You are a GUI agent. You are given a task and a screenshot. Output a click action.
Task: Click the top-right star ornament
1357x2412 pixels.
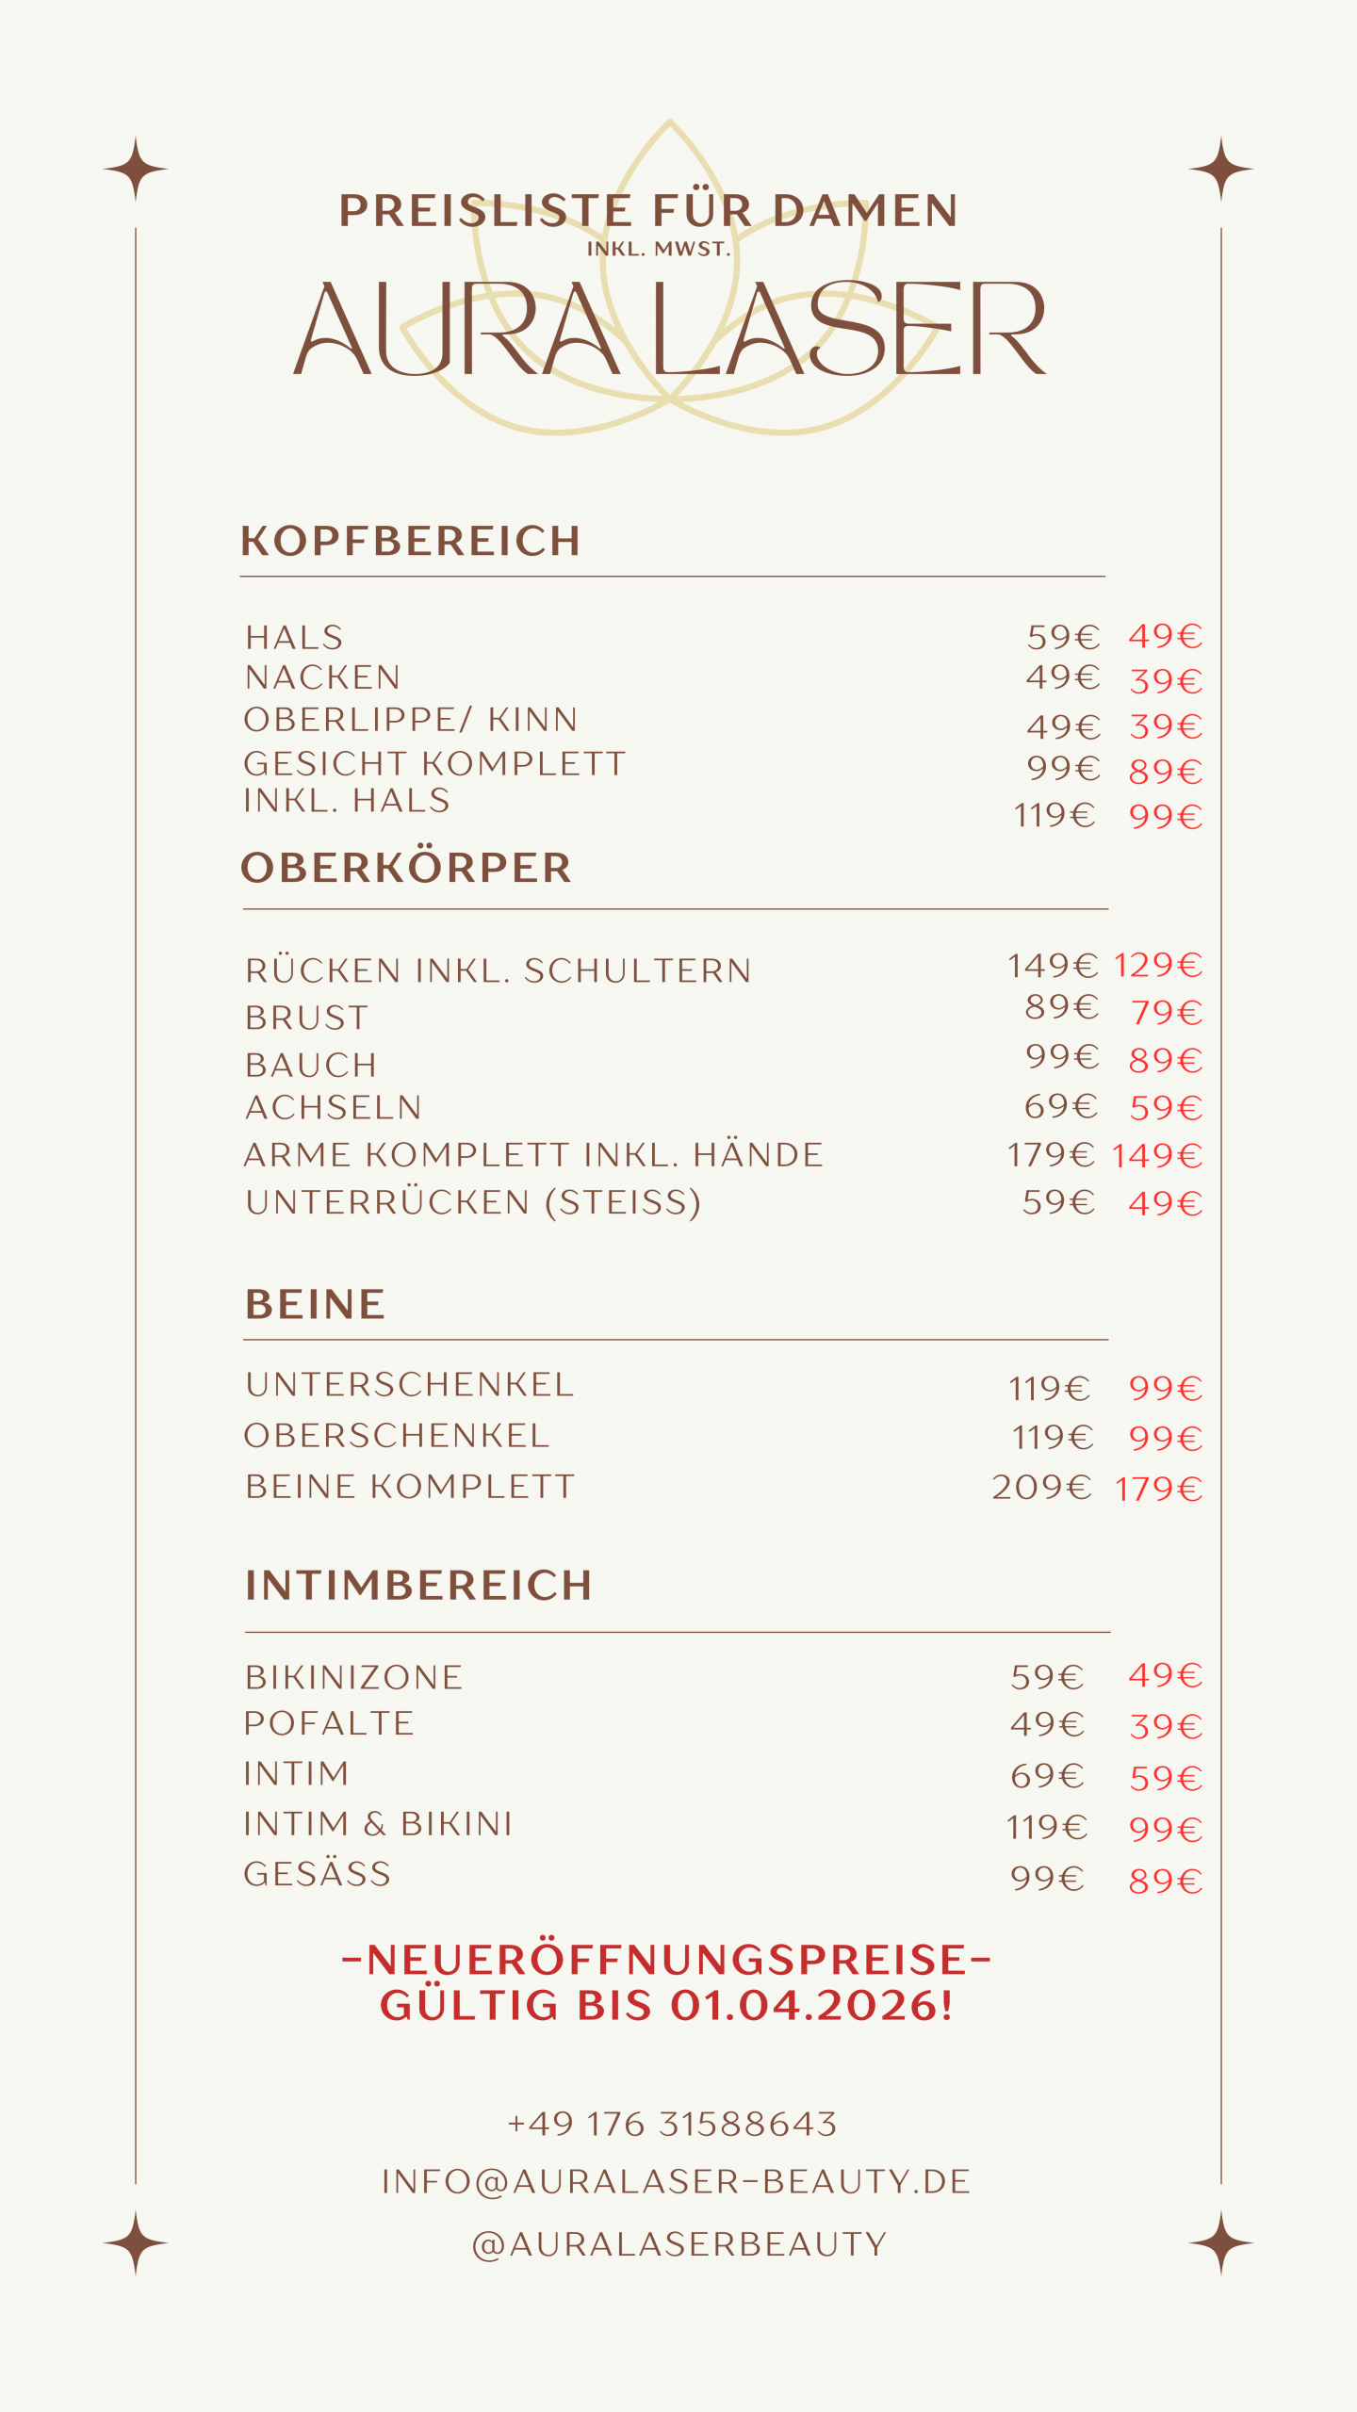point(1220,170)
